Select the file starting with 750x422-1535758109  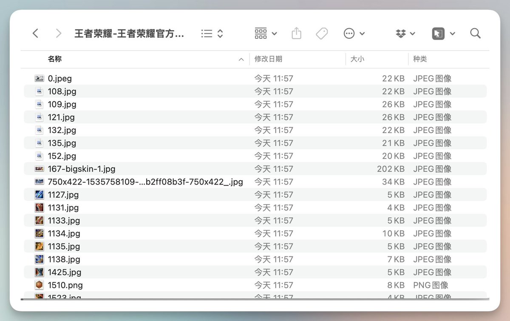click(145, 182)
